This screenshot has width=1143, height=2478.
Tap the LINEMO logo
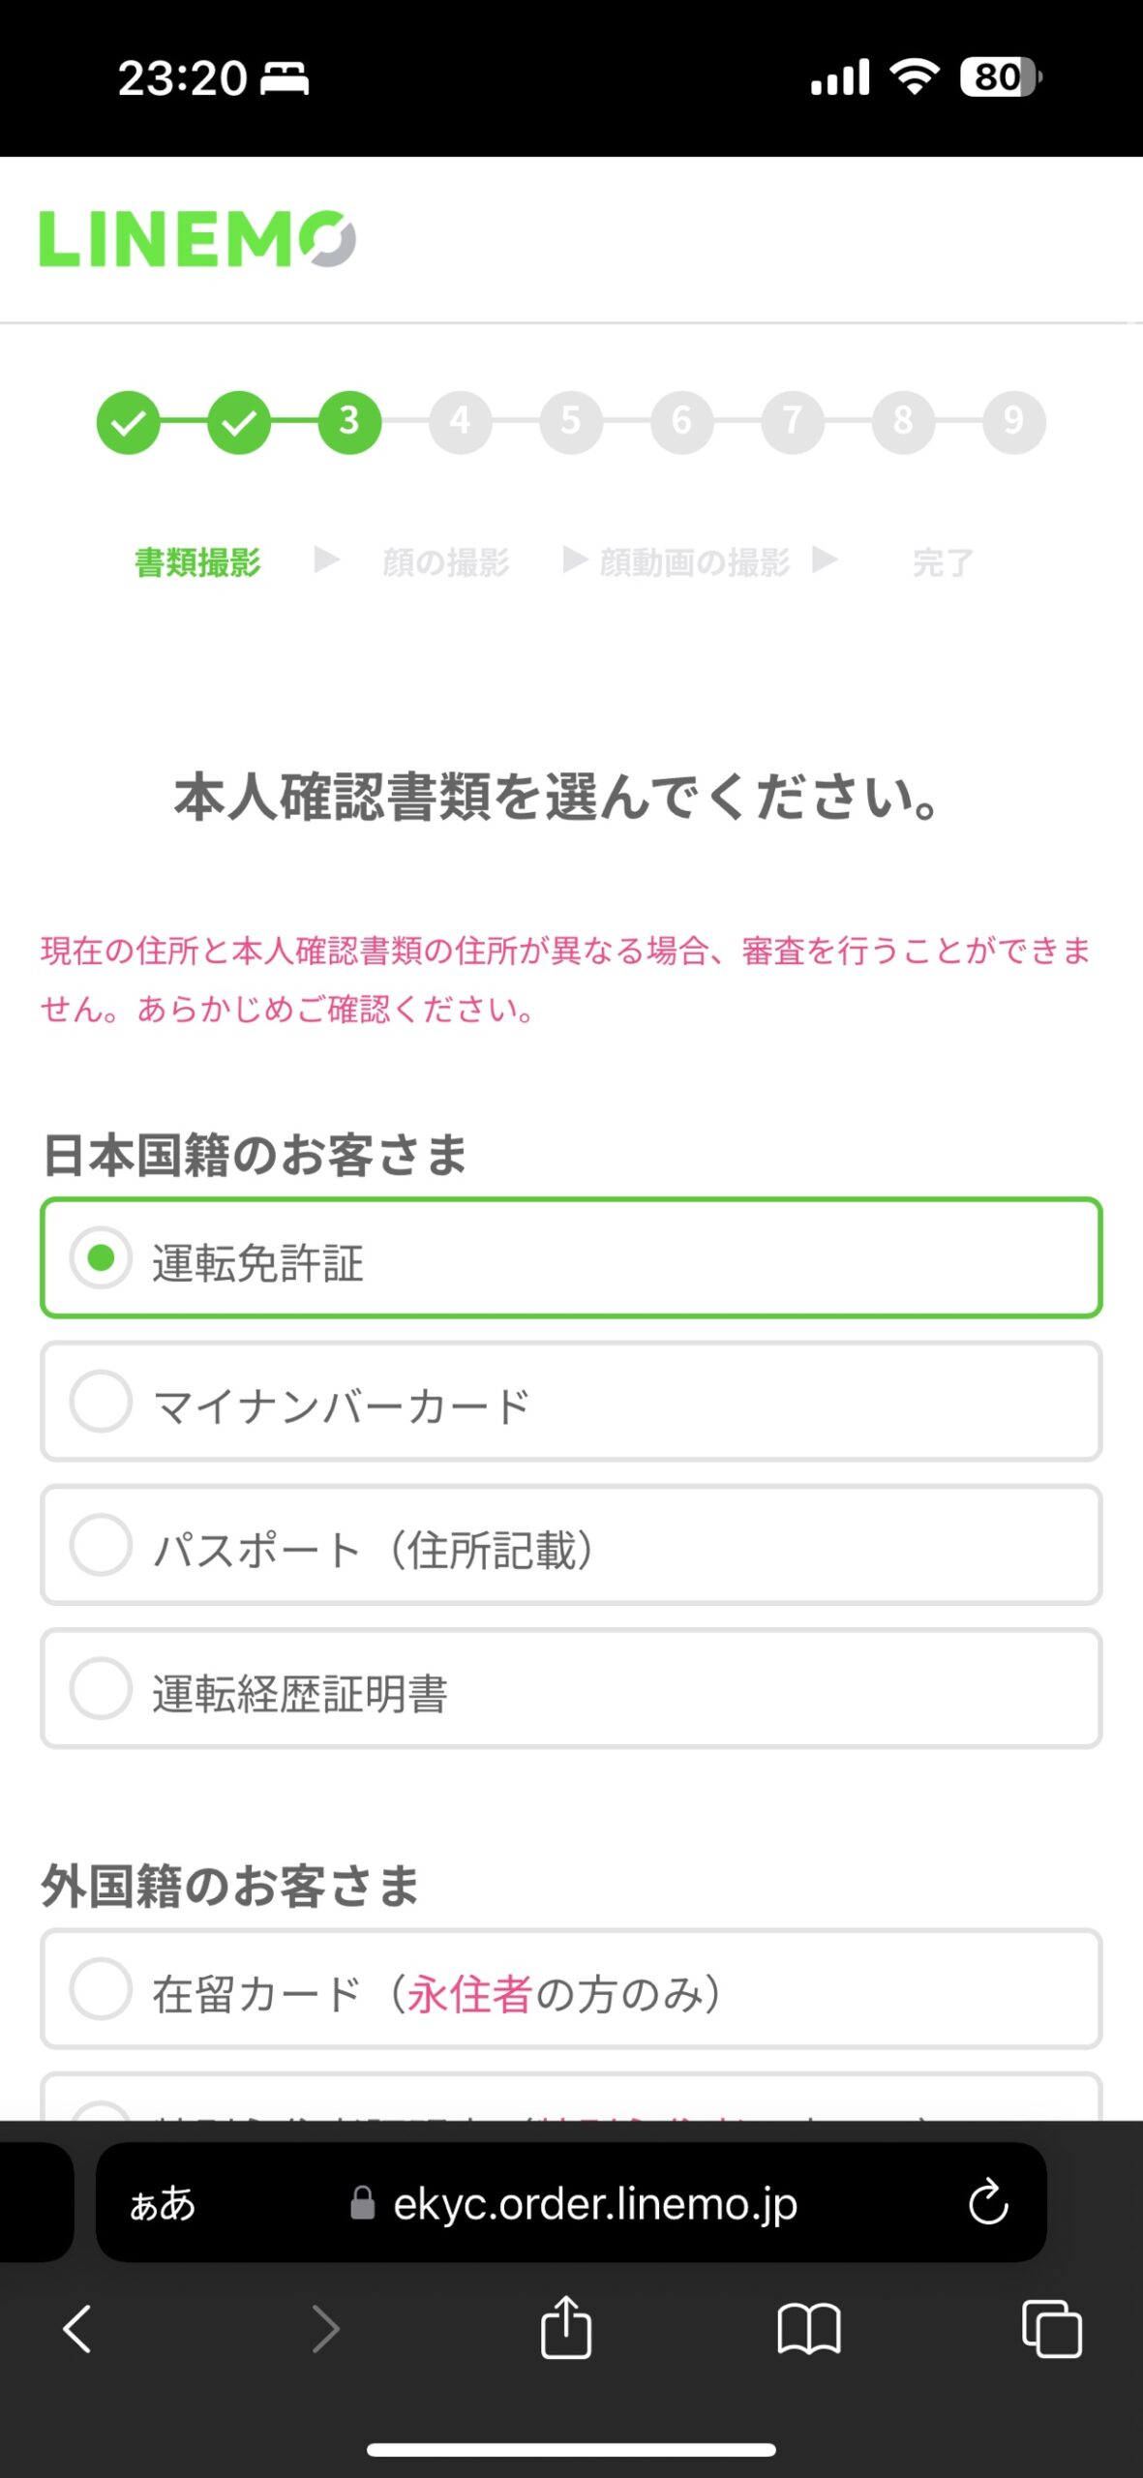197,239
